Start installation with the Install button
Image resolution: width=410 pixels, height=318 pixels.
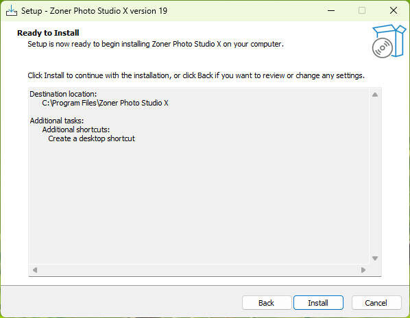[318, 303]
